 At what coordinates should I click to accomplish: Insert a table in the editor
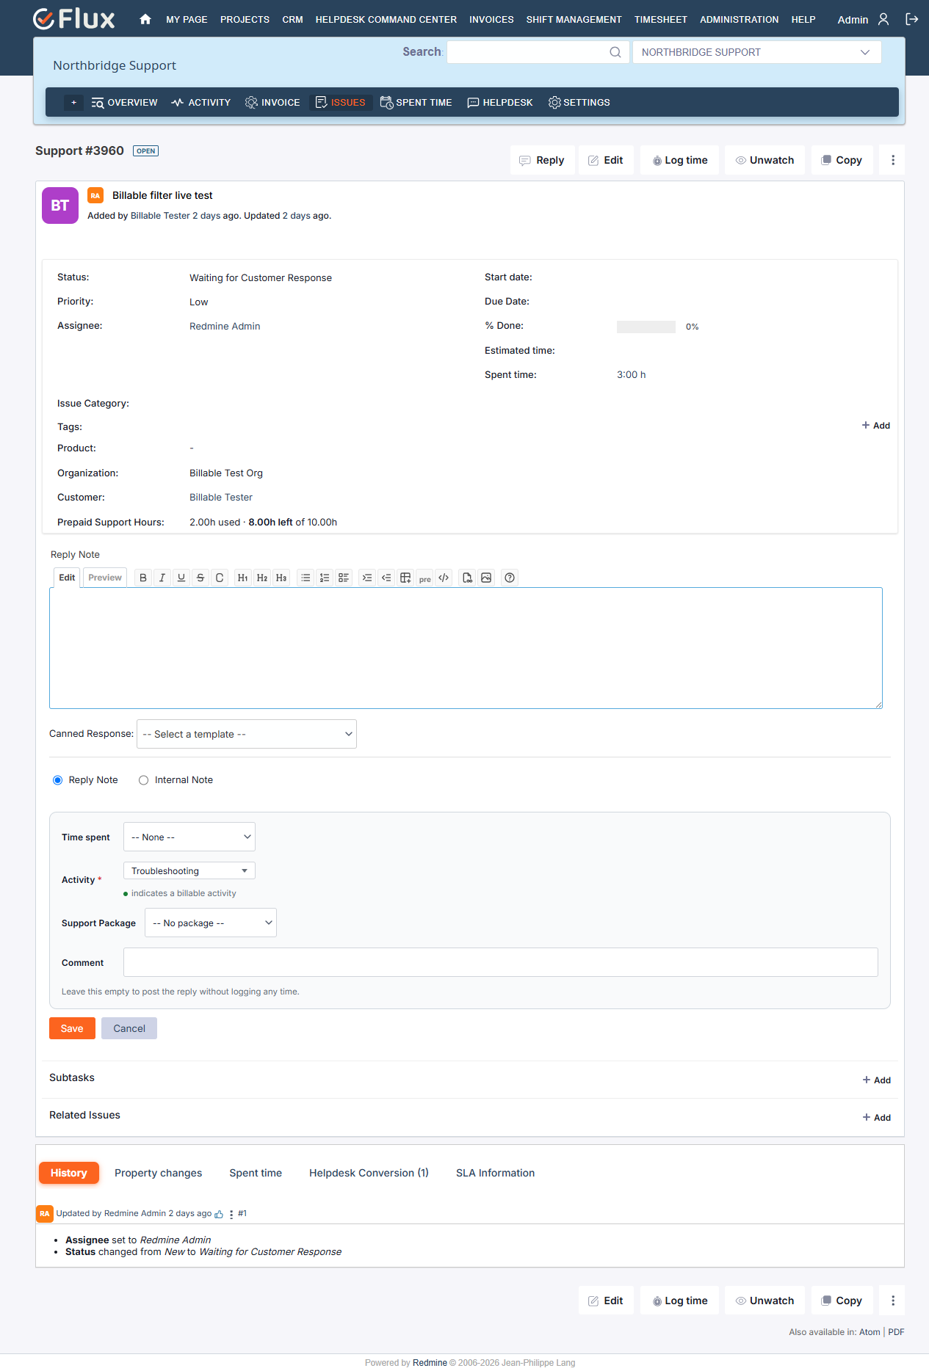coord(405,578)
